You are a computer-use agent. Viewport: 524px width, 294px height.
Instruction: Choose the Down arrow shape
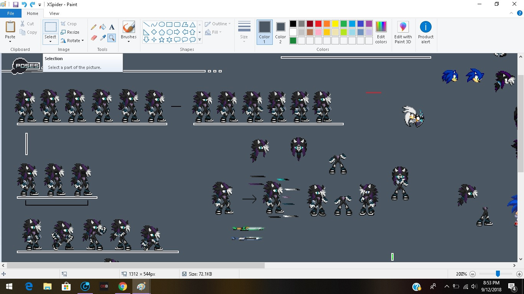coord(146,40)
